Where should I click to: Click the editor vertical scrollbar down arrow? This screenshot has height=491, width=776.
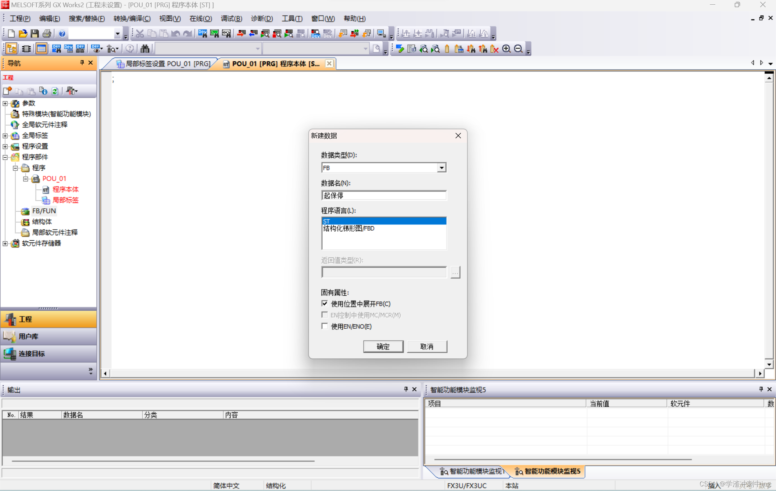pos(769,364)
